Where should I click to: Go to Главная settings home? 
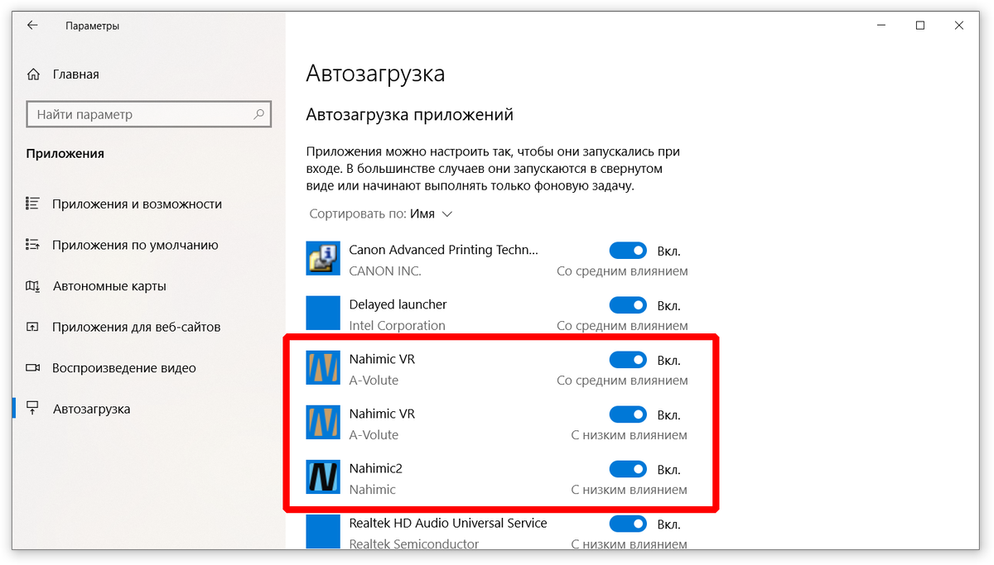click(75, 74)
